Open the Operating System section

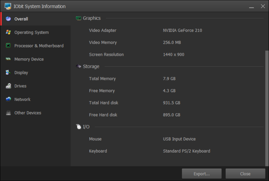tap(32, 32)
